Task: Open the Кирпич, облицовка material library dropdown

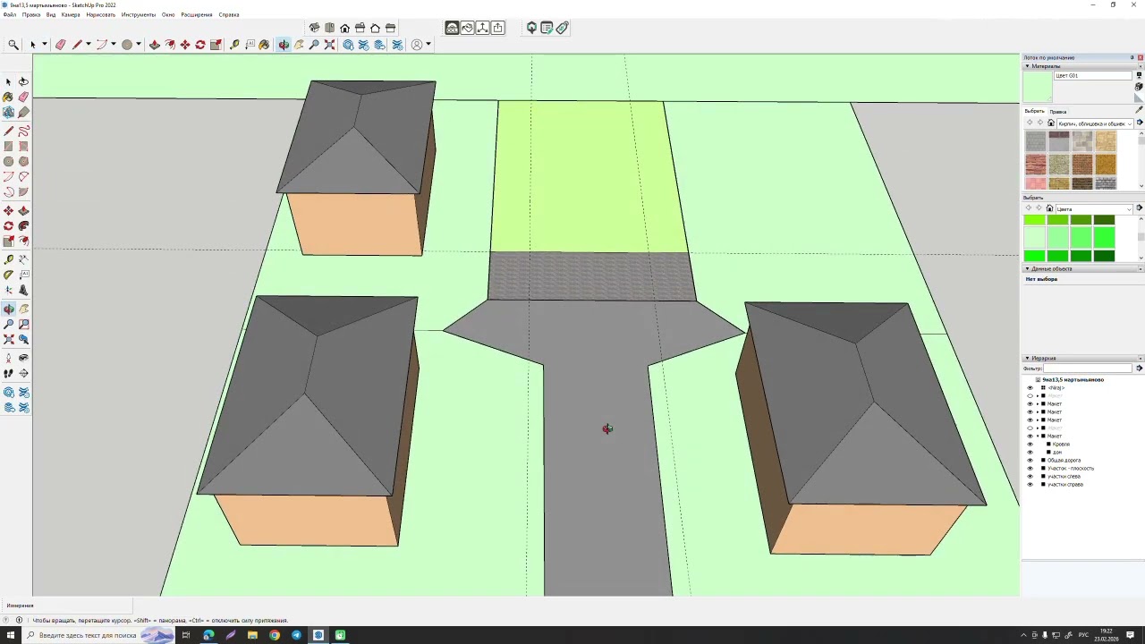Action: 1095,123
